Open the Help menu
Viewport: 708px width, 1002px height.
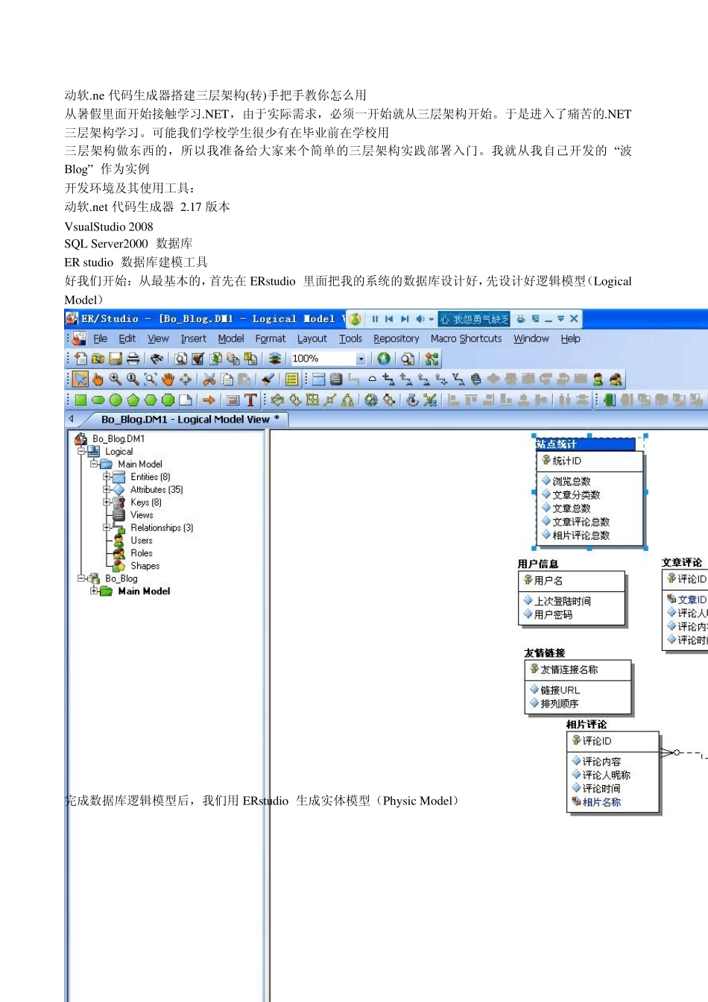tap(571, 338)
